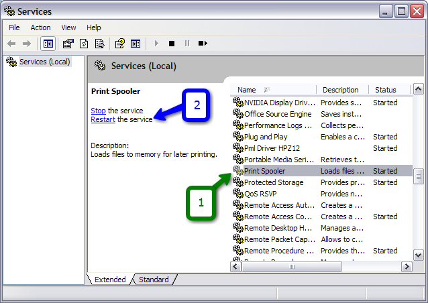Click gear icon beside Pml Driver HPZ12
This screenshot has height=303, width=428.
point(238,148)
